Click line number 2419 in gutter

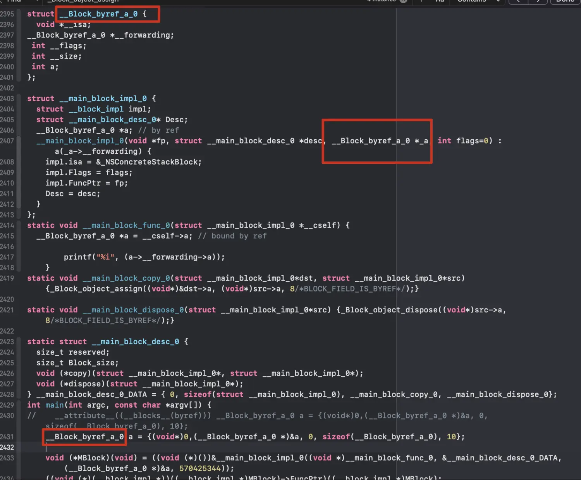click(x=7, y=278)
